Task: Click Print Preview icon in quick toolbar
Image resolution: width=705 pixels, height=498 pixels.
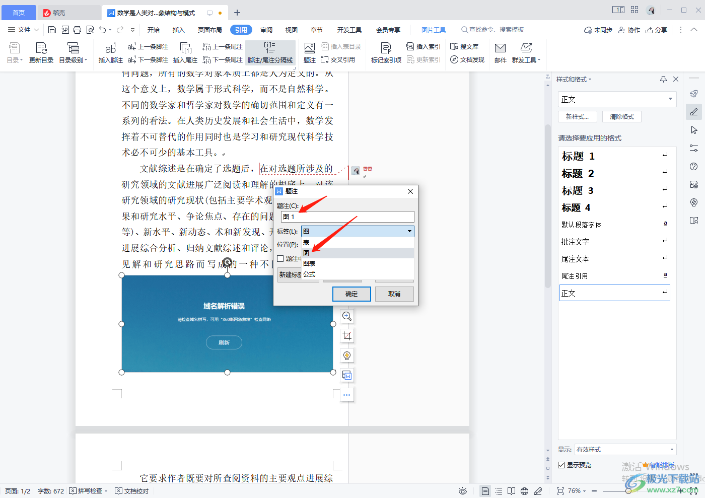Action: [x=90, y=30]
